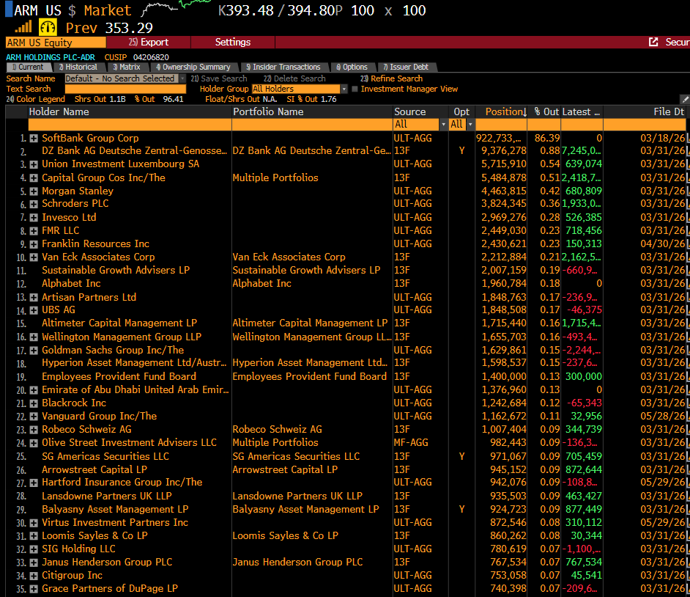Switch to the Options tab

click(x=352, y=67)
